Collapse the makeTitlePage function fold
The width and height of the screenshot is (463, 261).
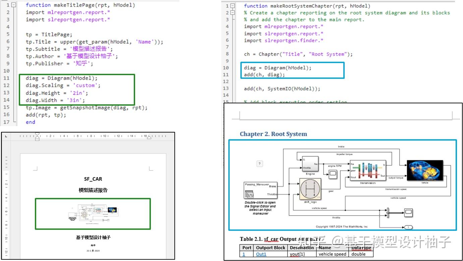(x=13, y=5)
